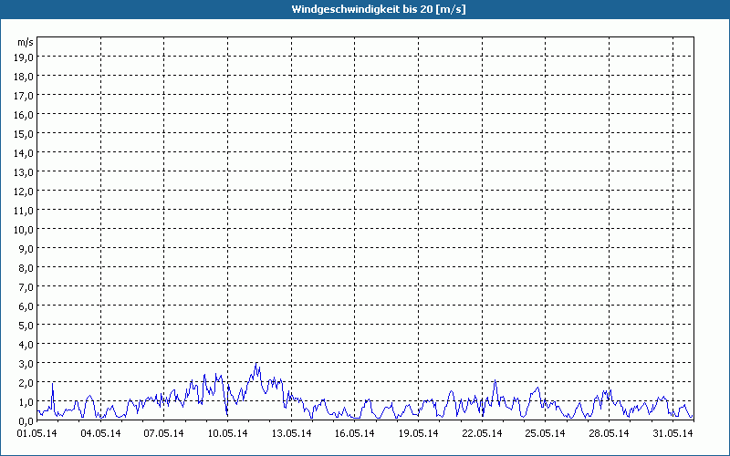Click the 14,0 axis value

pyautogui.click(x=24, y=153)
